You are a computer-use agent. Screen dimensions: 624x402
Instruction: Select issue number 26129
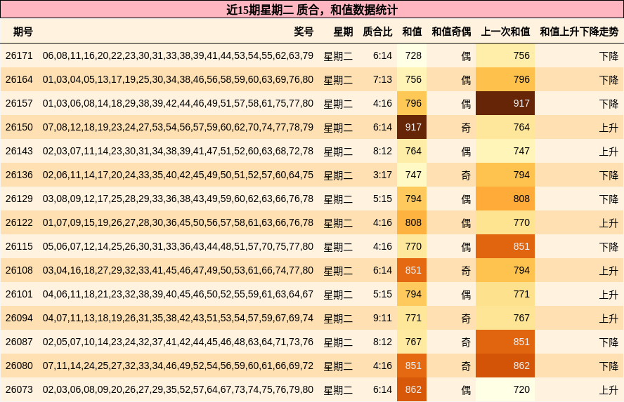(19, 199)
